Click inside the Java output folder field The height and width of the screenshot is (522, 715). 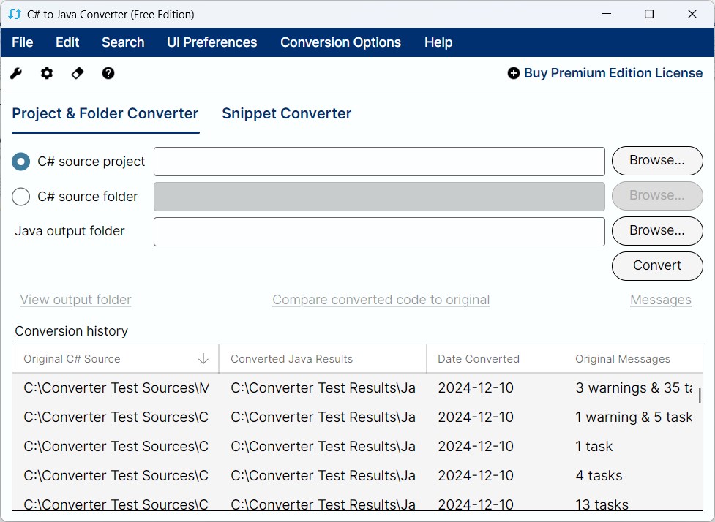(378, 231)
